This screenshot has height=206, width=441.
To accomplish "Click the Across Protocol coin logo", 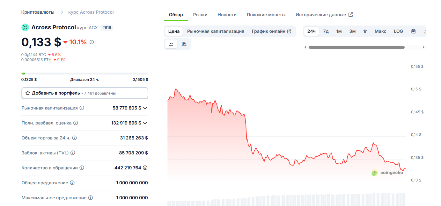I will click(25, 27).
